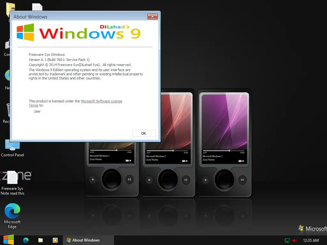This screenshot has height=245, width=327.
Task: Open the Microsoft Edge desktop shortcut
Action: tap(12, 216)
